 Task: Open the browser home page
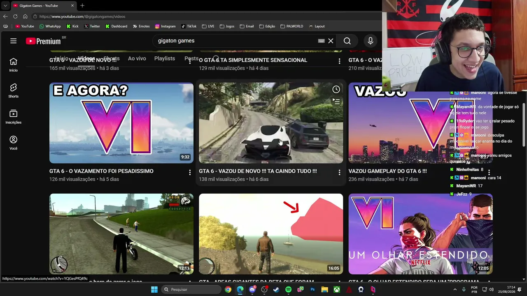[x=25, y=16]
